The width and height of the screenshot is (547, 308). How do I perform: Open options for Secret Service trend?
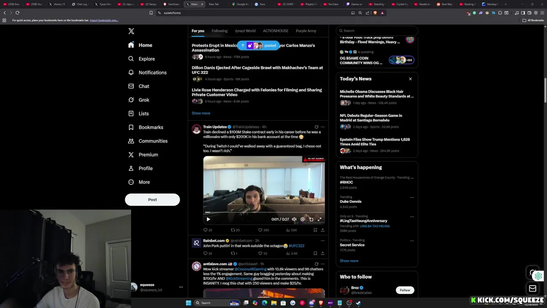tap(412, 240)
